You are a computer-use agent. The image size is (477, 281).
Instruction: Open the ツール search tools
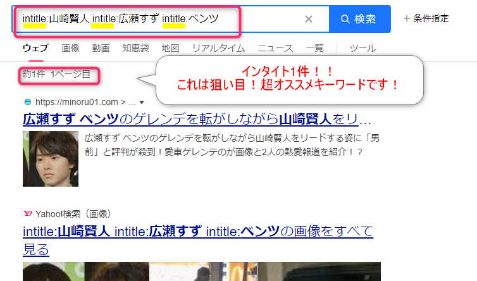[x=362, y=48]
